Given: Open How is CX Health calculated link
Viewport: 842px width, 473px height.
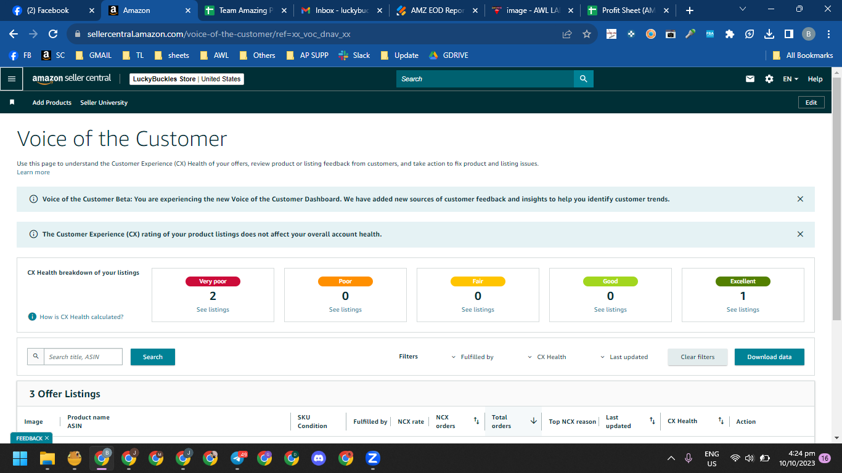Looking at the screenshot, I should [x=81, y=317].
